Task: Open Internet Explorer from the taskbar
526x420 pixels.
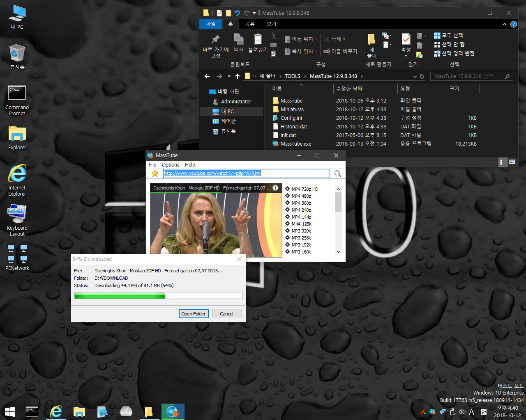Action: click(56, 412)
